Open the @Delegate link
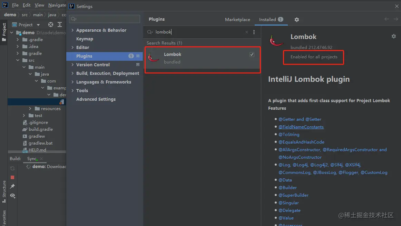401x226 pixels. pyautogui.click(x=290, y=210)
